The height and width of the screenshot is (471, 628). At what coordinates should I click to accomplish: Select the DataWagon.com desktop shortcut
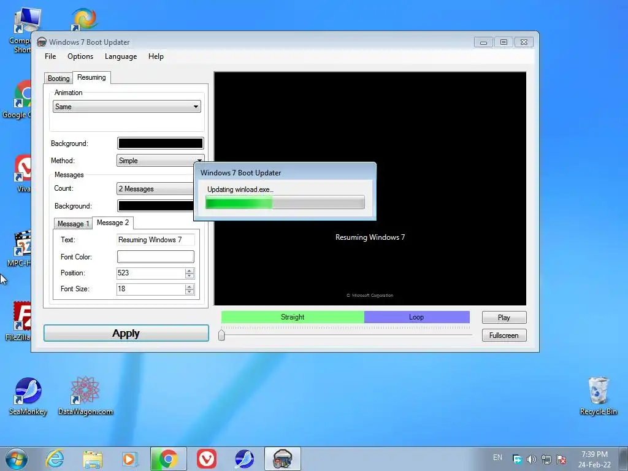[x=85, y=397]
